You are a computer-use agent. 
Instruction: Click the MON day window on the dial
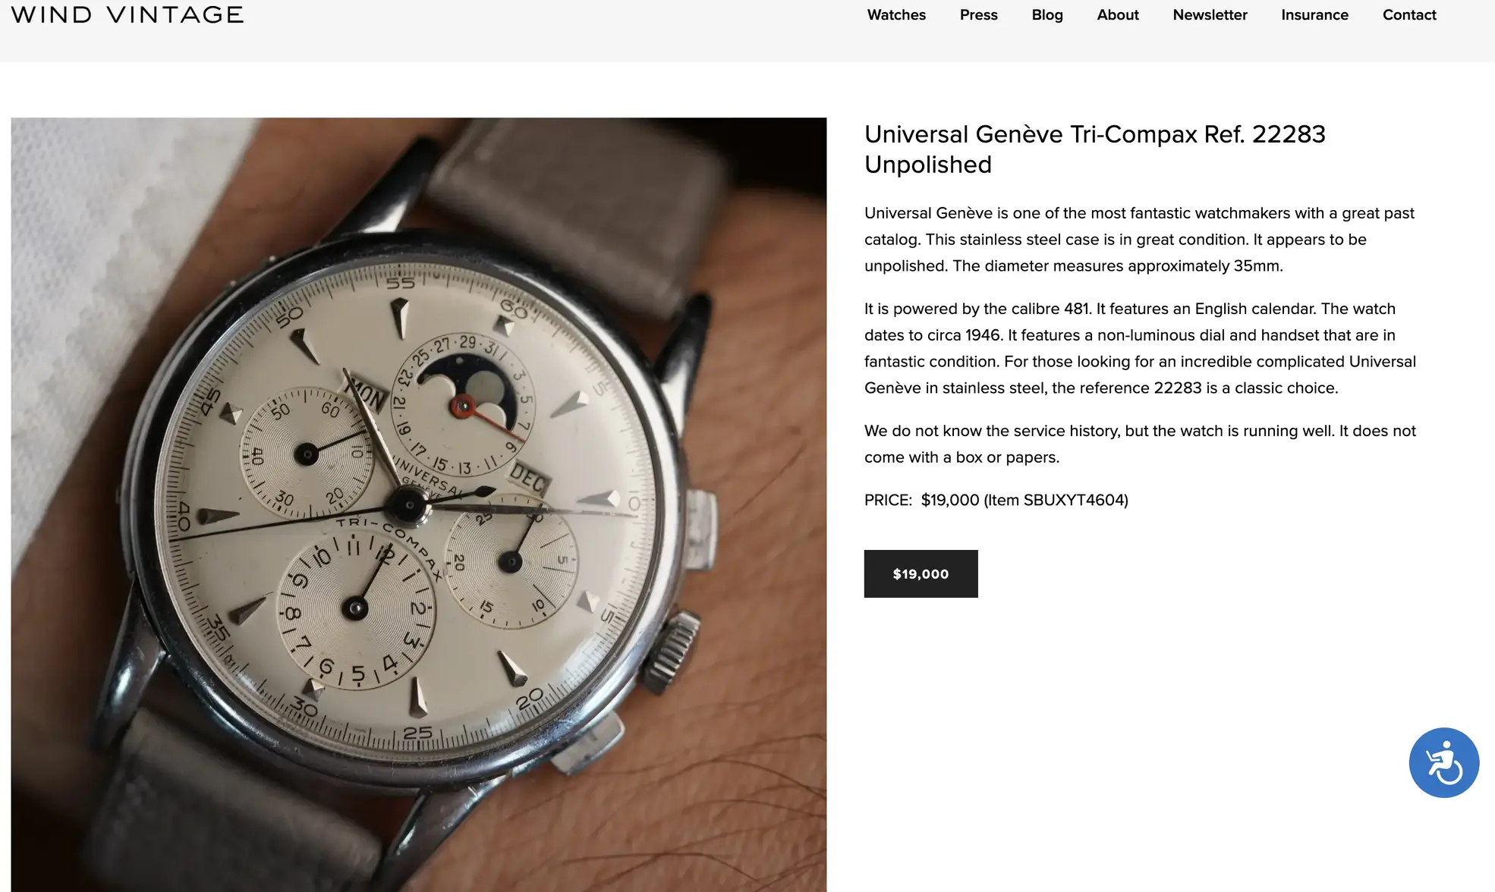367,394
